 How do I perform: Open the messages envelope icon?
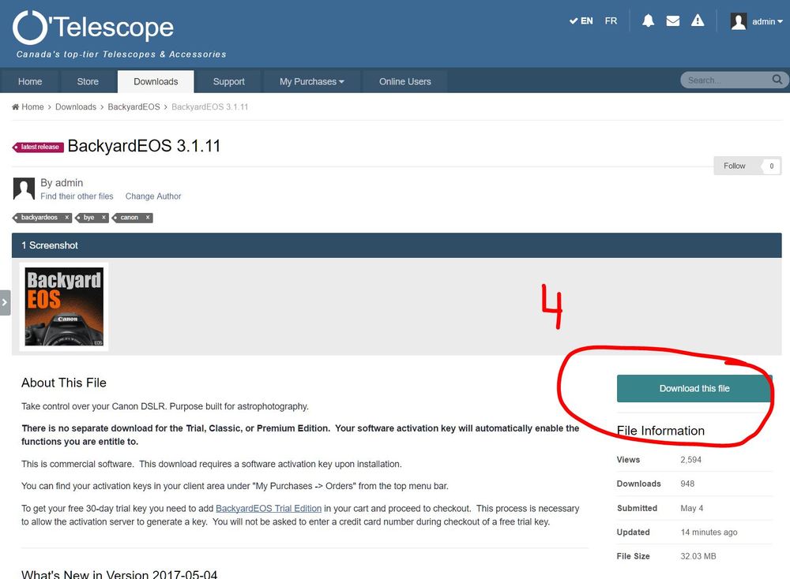(x=672, y=21)
